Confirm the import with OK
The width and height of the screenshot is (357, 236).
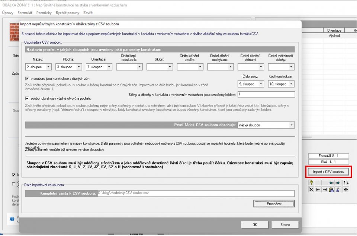click(x=255, y=224)
